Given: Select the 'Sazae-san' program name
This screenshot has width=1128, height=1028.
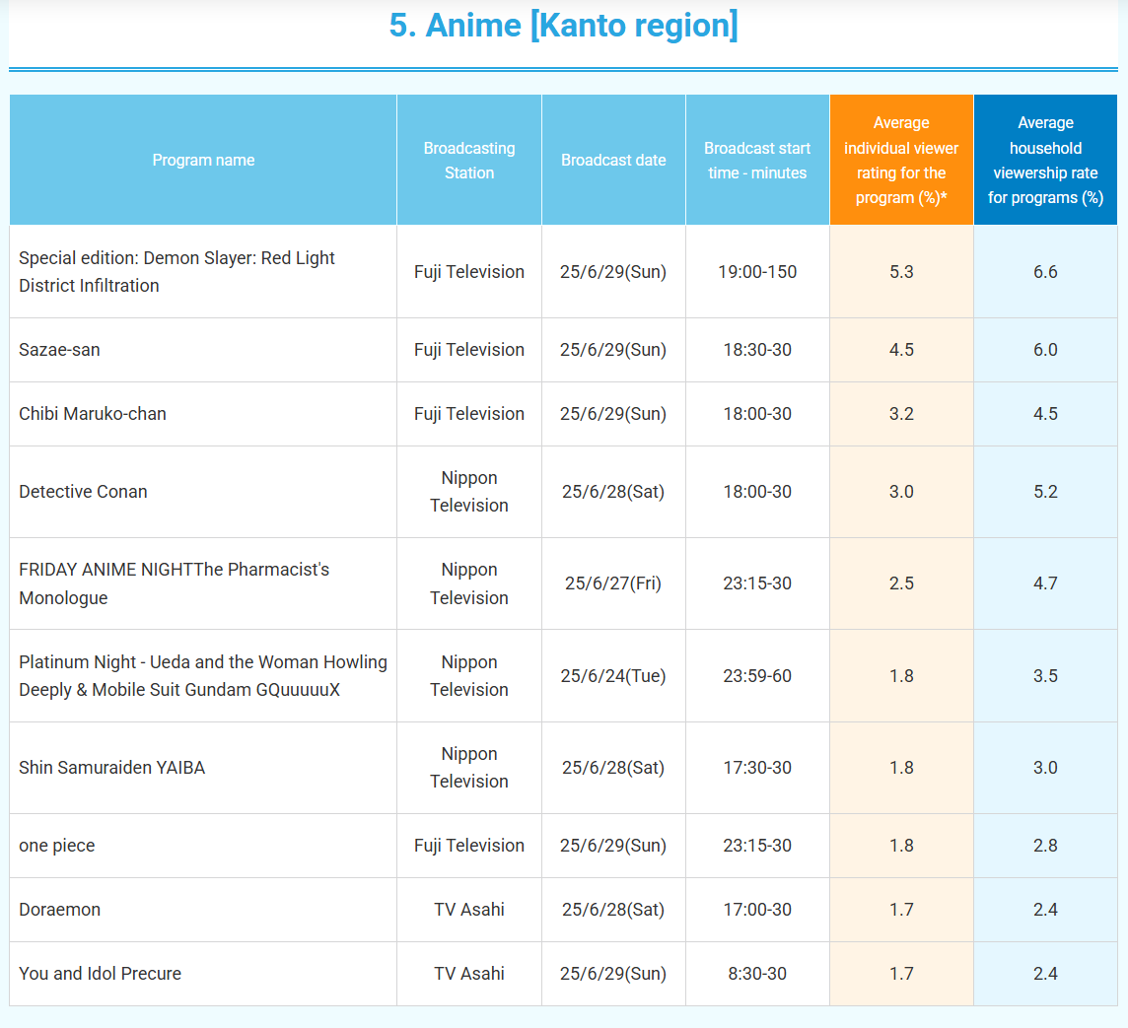Looking at the screenshot, I should pyautogui.click(x=59, y=350).
